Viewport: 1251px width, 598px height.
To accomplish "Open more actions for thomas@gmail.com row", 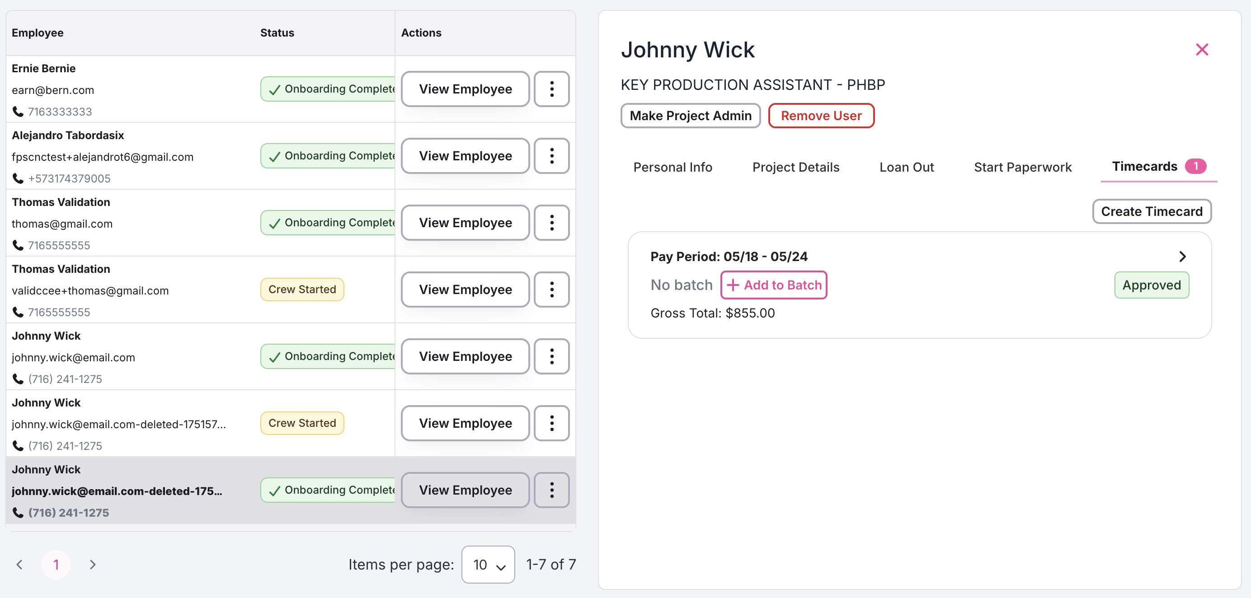I will coord(551,223).
